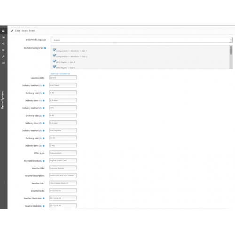
Task: Open the settings gear sidebar icon
Action: point(3,50)
